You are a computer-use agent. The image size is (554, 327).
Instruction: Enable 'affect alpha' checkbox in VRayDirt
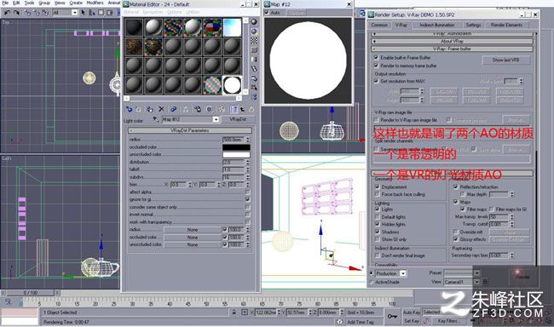248,192
